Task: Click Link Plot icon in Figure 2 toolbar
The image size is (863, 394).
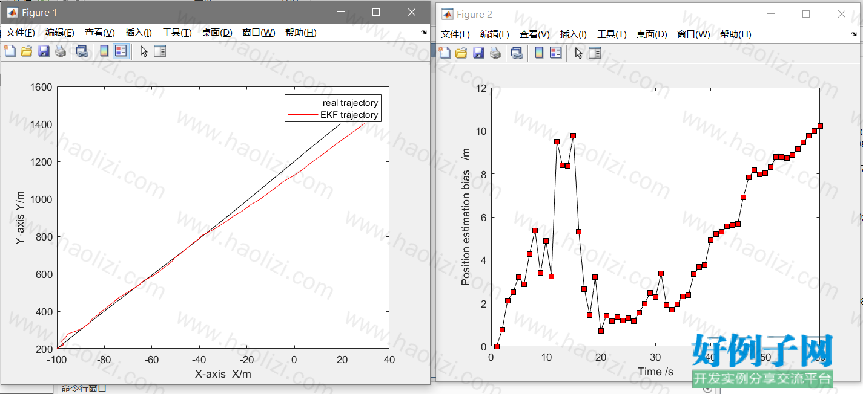Action: 517,53
